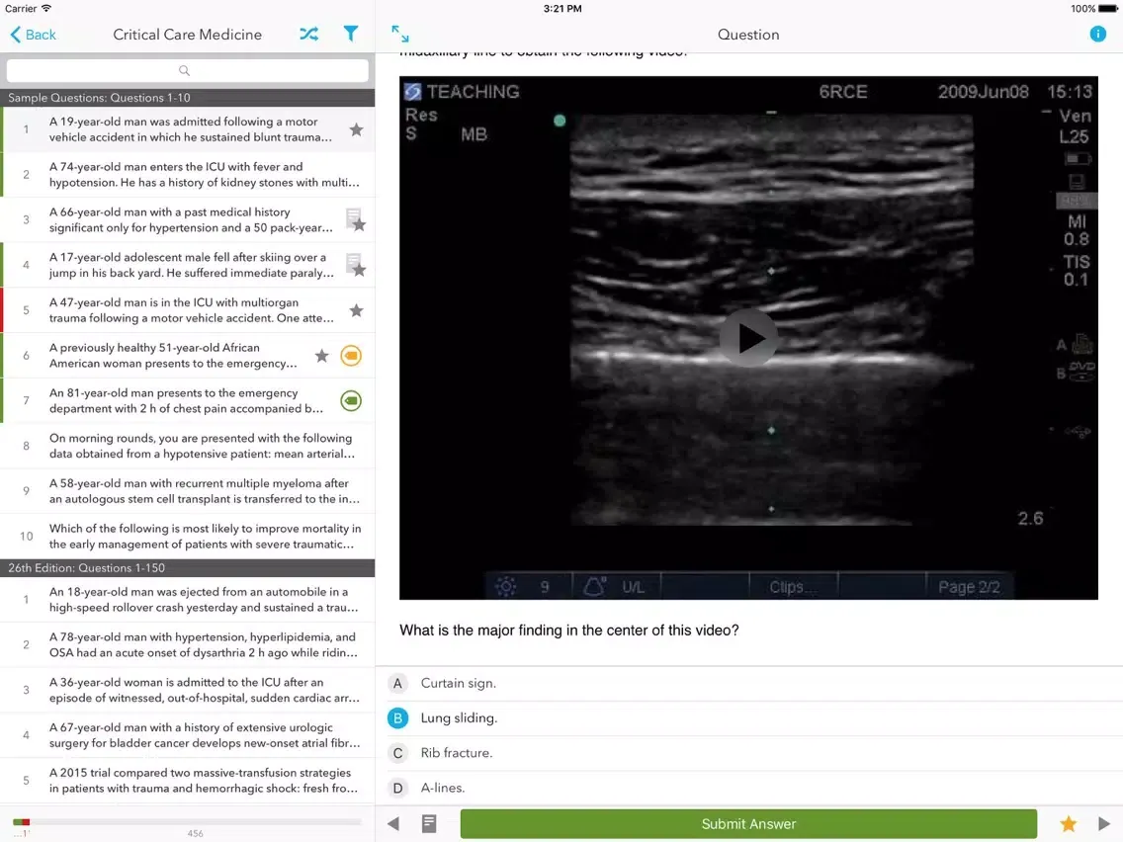The image size is (1123, 842).
Task: Open the 18-year-old ejected from automobile question
Action: click(188, 600)
